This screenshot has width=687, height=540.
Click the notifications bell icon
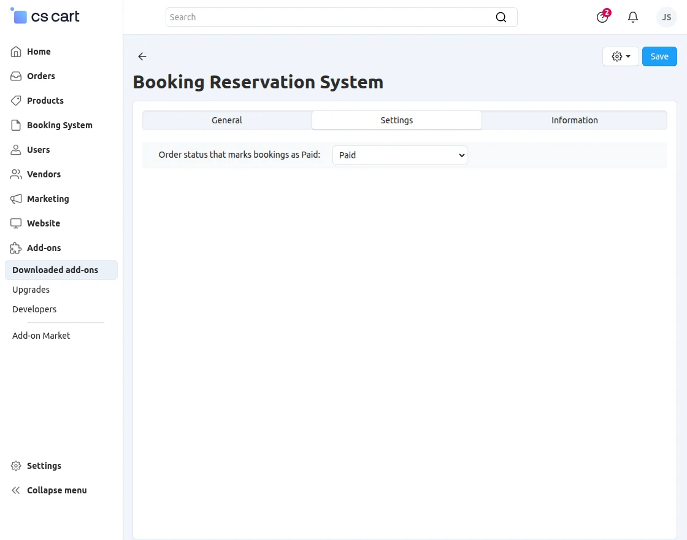(x=632, y=17)
